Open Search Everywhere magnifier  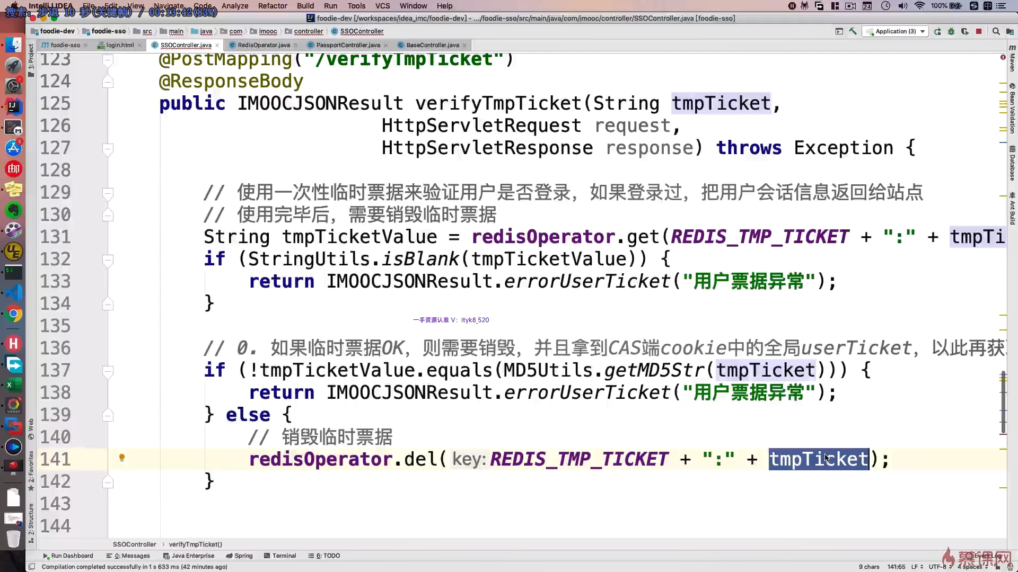click(996, 32)
